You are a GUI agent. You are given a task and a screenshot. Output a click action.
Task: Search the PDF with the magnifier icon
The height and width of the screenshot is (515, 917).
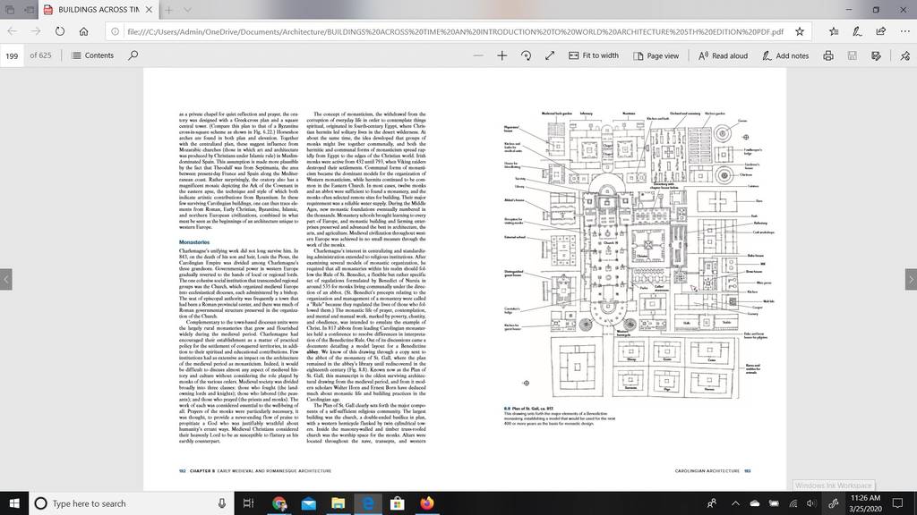click(133, 55)
